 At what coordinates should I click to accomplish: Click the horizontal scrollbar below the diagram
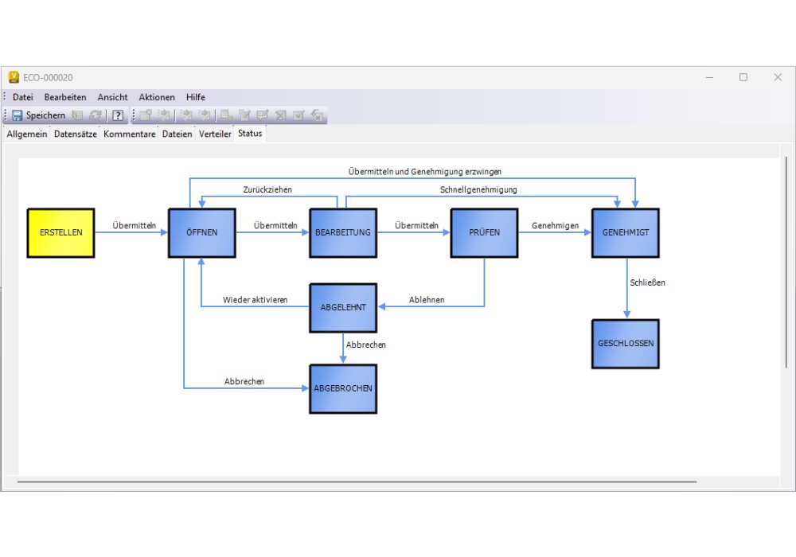point(357,481)
